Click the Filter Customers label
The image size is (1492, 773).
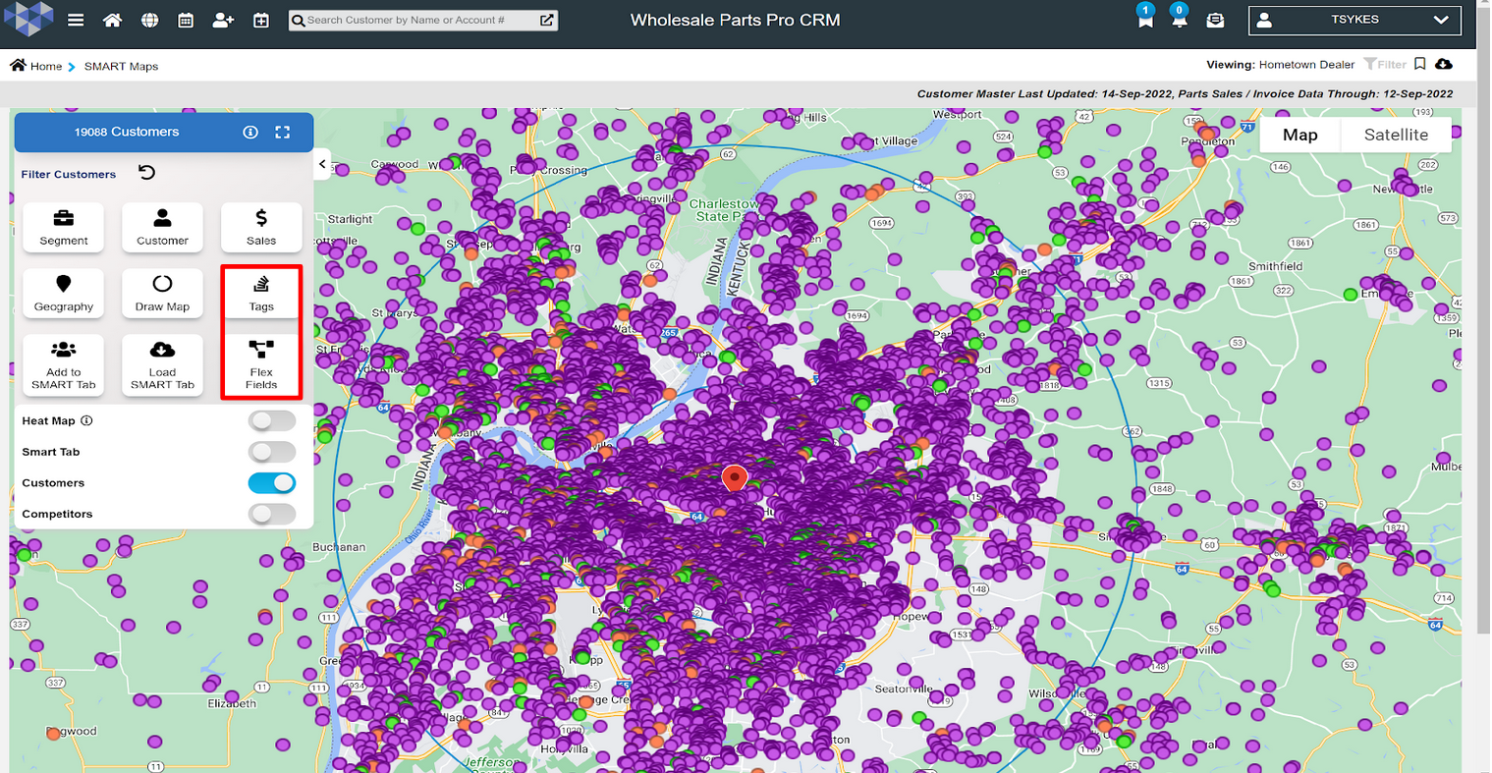[x=69, y=174]
